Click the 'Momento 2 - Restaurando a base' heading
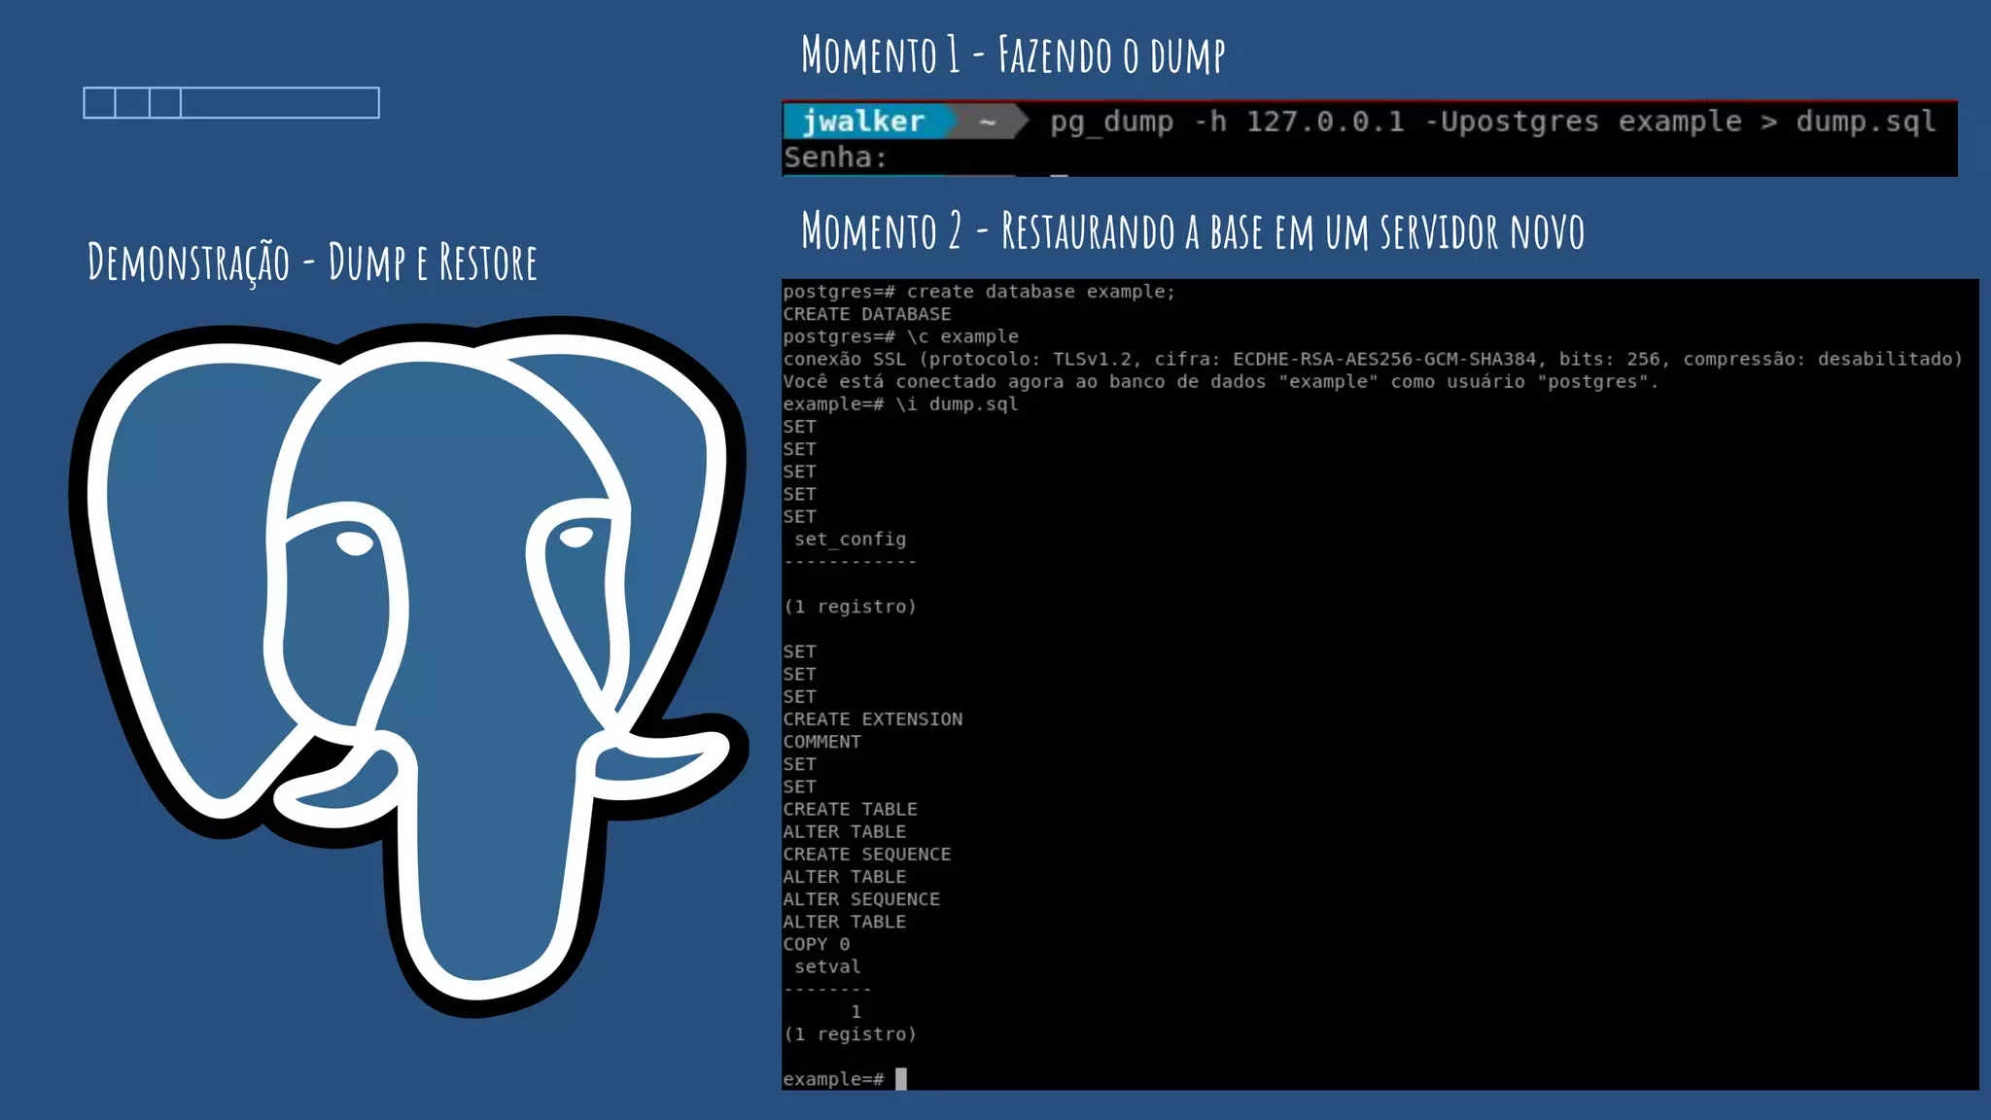1991x1120 pixels. tap(1193, 231)
